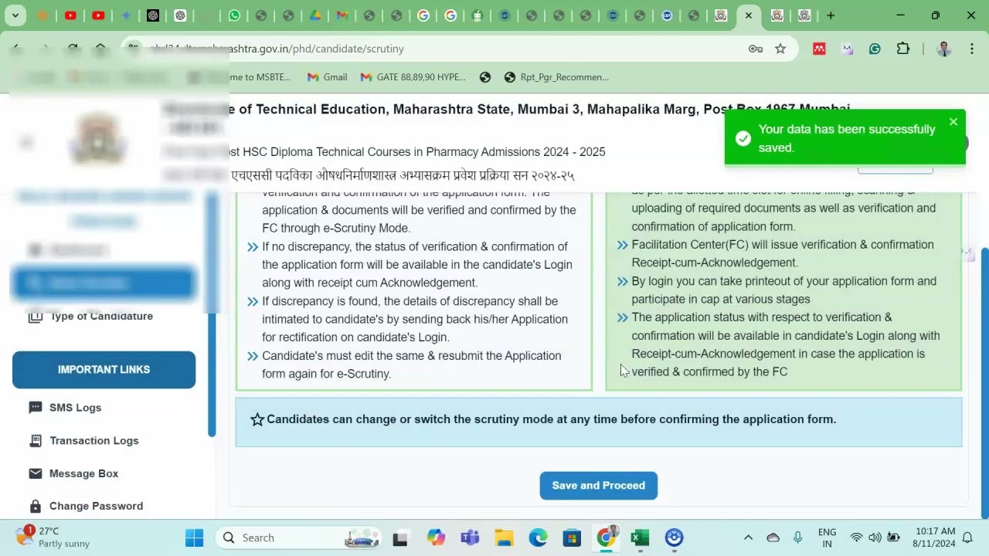Open Microsoft Edge from taskbar
This screenshot has width=989, height=556.
point(538,537)
